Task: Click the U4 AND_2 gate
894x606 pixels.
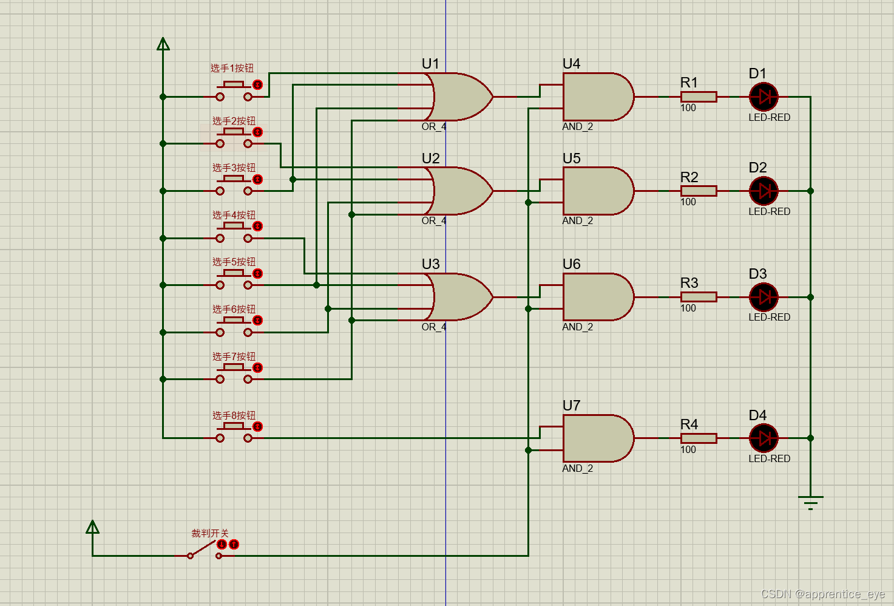Action: click(598, 97)
